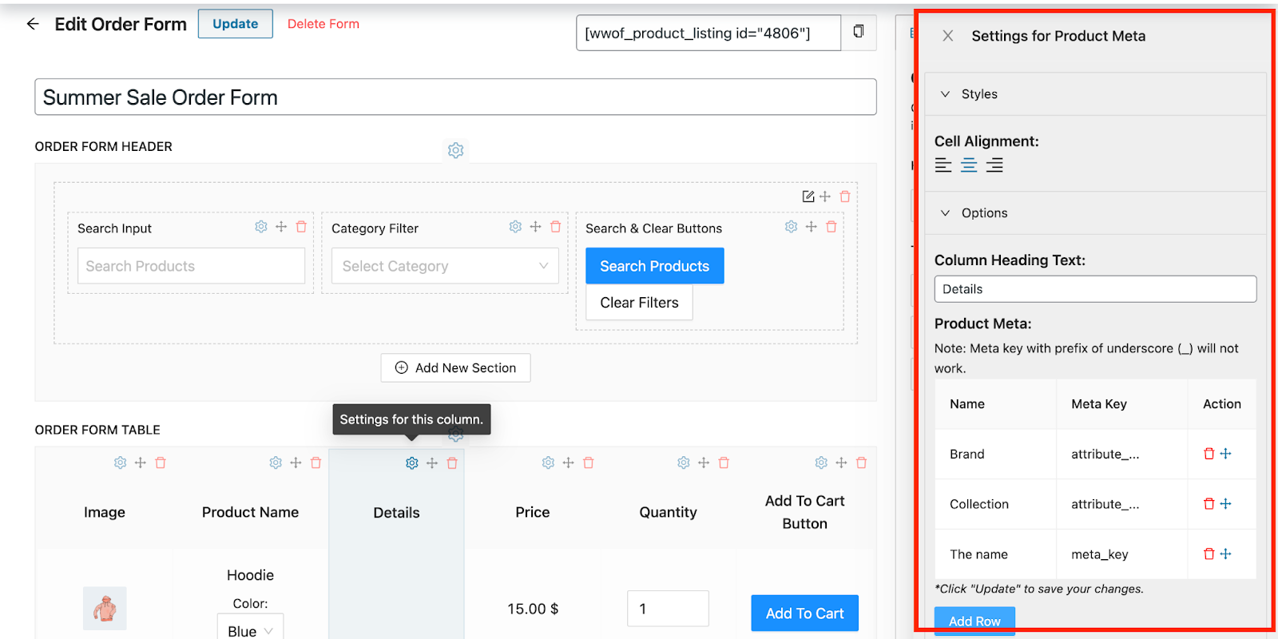Click move handle for Brand meta row
This screenshot has width=1278, height=639.
[x=1226, y=454]
